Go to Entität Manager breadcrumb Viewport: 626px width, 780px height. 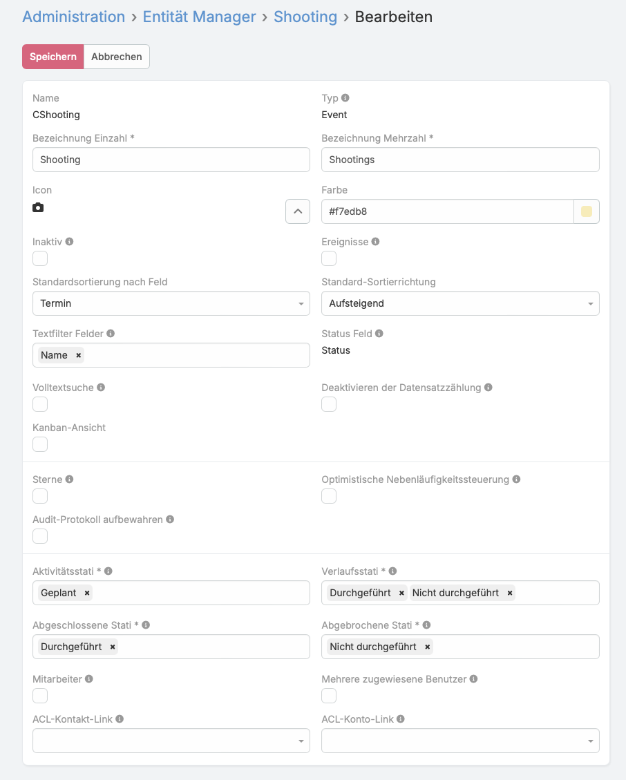(199, 17)
